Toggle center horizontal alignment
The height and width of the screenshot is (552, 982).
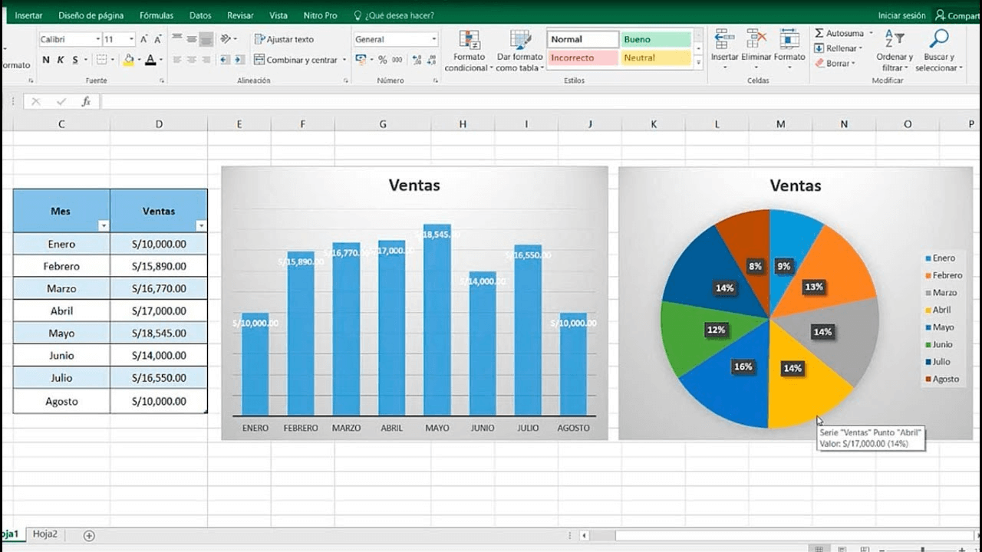[x=191, y=60]
